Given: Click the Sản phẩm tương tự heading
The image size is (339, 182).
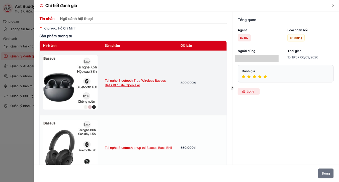Looking at the screenshot, I should pyautogui.click(x=56, y=36).
